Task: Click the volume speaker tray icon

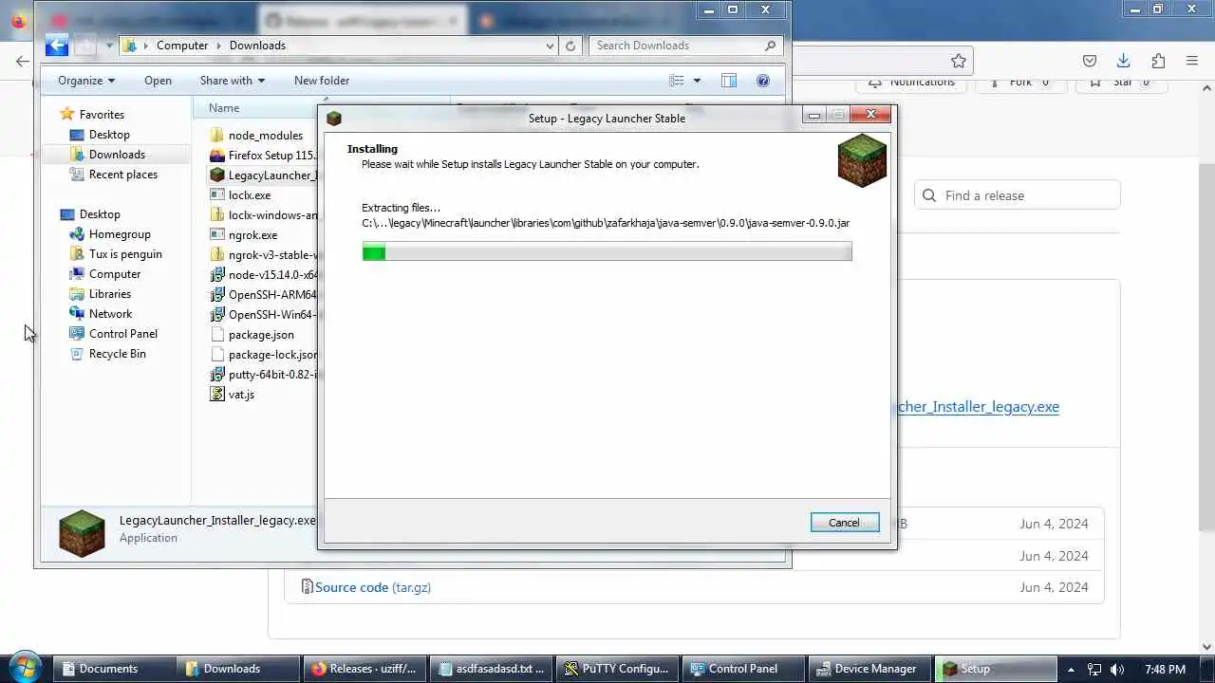Action: [1117, 669]
